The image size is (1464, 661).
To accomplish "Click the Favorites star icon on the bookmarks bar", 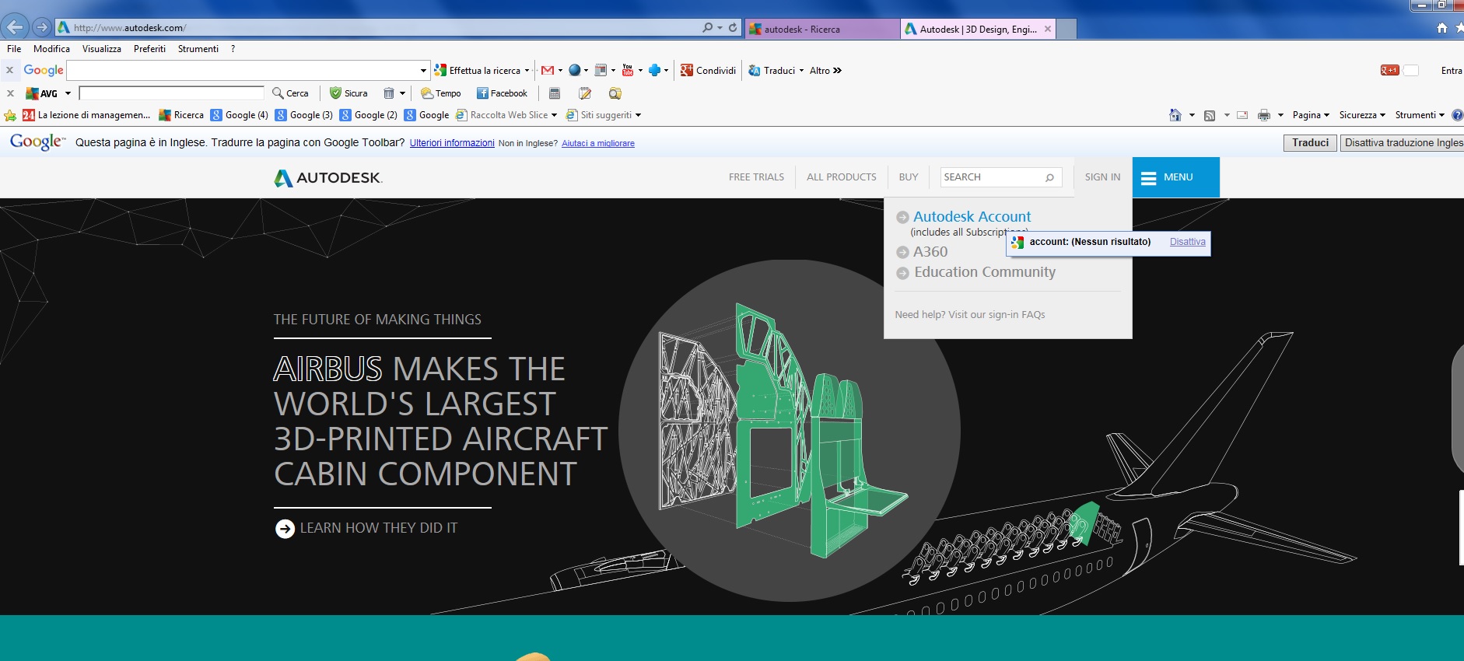I will click(x=10, y=115).
